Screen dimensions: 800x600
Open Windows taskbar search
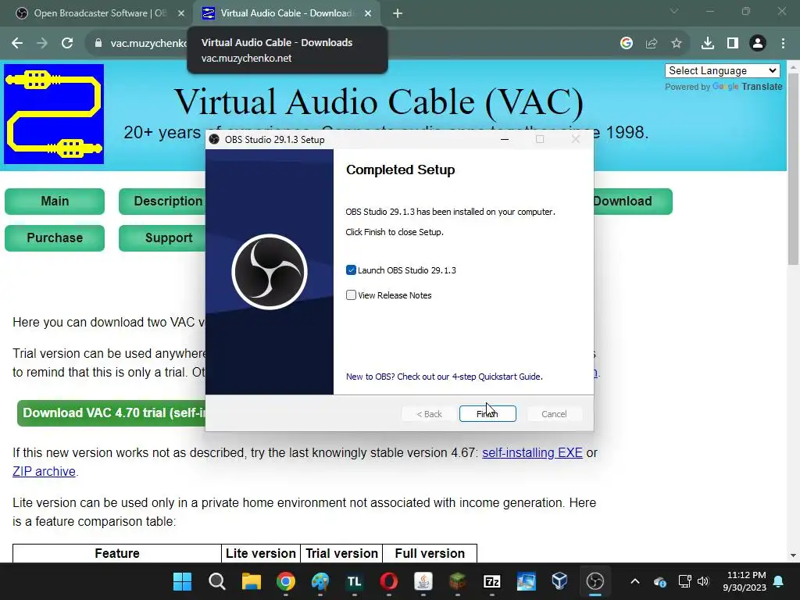[x=217, y=581]
